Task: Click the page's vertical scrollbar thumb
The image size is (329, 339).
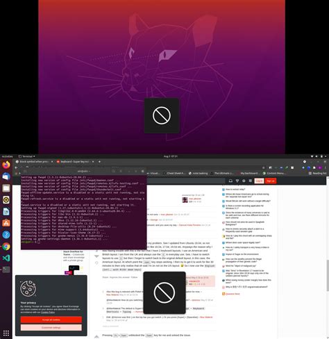Action: click(328, 275)
